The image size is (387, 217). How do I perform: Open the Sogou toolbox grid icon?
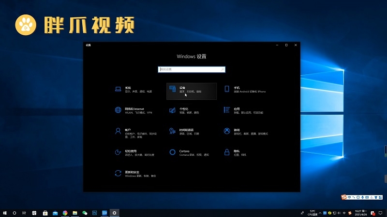pyautogui.click(x=380, y=197)
